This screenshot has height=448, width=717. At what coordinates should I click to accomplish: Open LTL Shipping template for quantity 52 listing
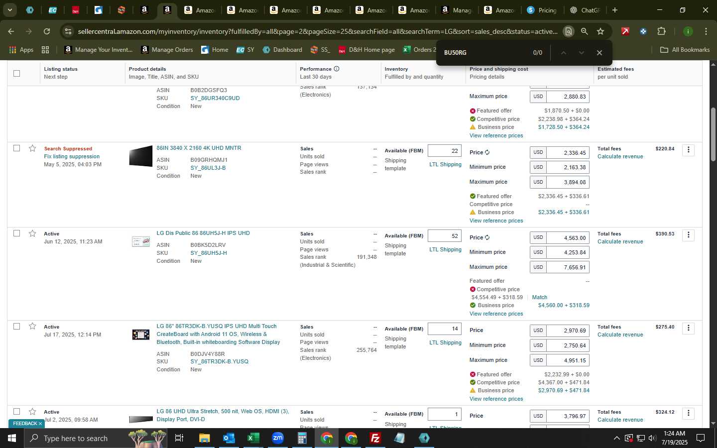(x=445, y=249)
